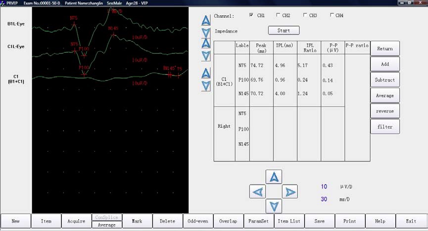
Task: Click the right arrow in the directional pad
Action: click(x=290, y=192)
